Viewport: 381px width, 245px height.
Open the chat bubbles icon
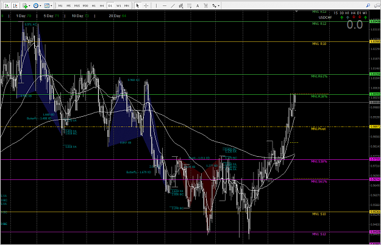377,5
